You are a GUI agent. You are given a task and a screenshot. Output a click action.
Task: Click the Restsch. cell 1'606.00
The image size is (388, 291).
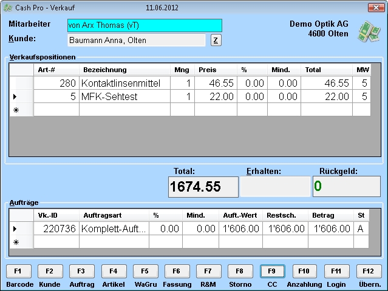tap(285, 229)
